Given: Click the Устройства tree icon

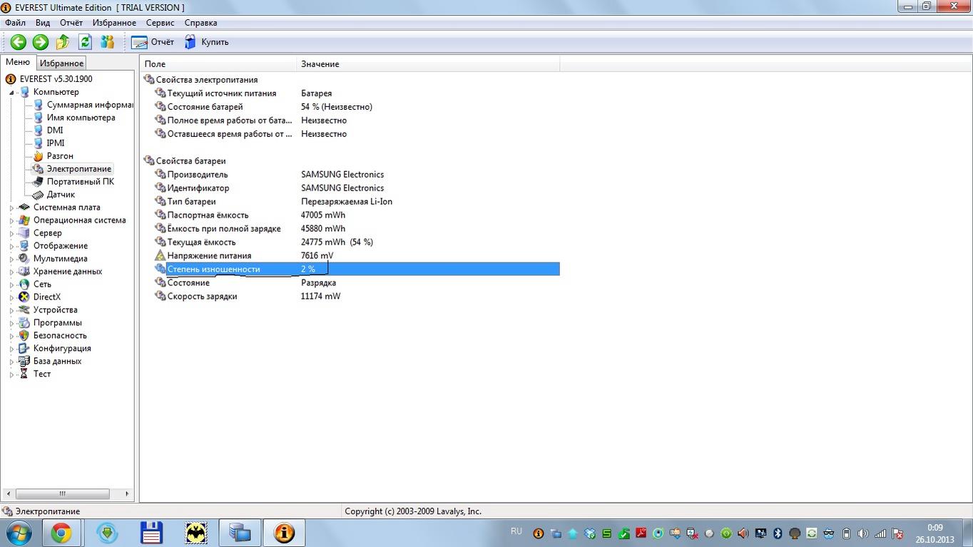Looking at the screenshot, I should 24,310.
